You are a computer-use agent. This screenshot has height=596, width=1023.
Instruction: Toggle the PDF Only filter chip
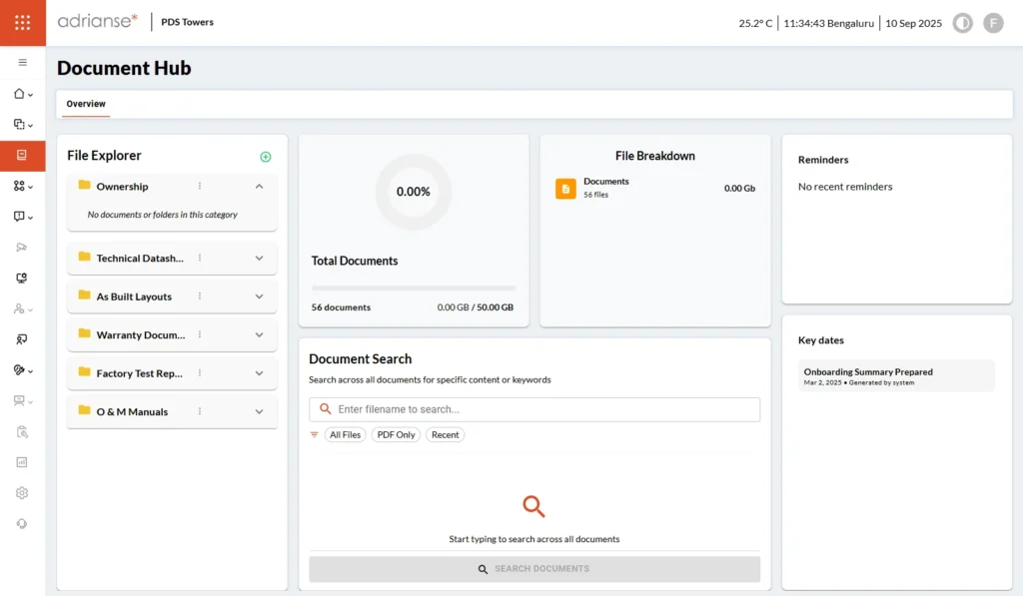(x=396, y=435)
